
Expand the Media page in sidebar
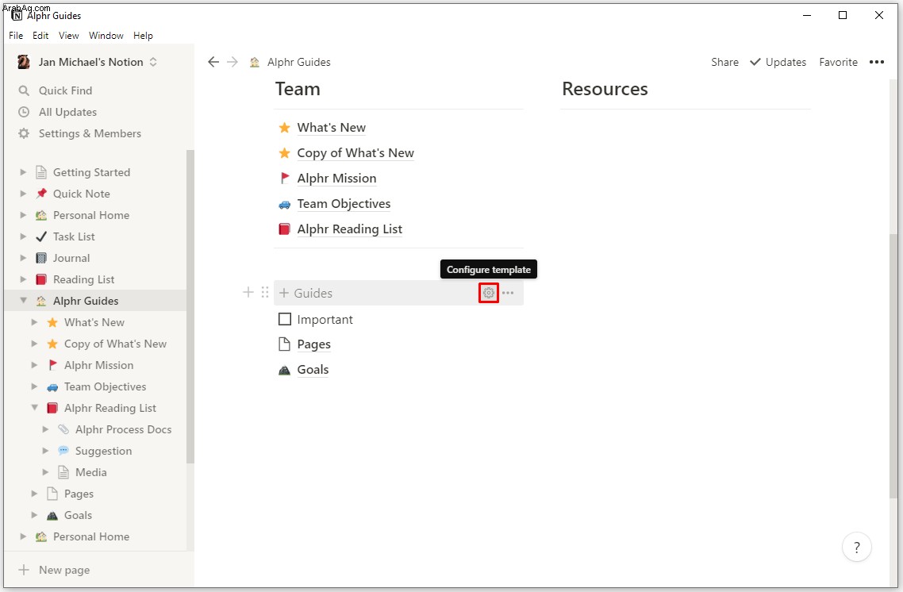(45, 471)
